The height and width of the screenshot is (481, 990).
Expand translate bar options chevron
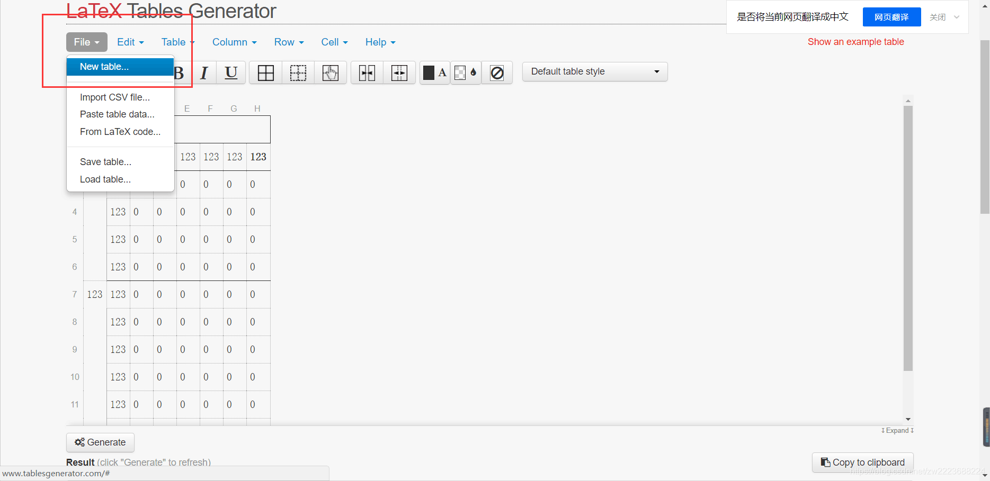coord(957,17)
